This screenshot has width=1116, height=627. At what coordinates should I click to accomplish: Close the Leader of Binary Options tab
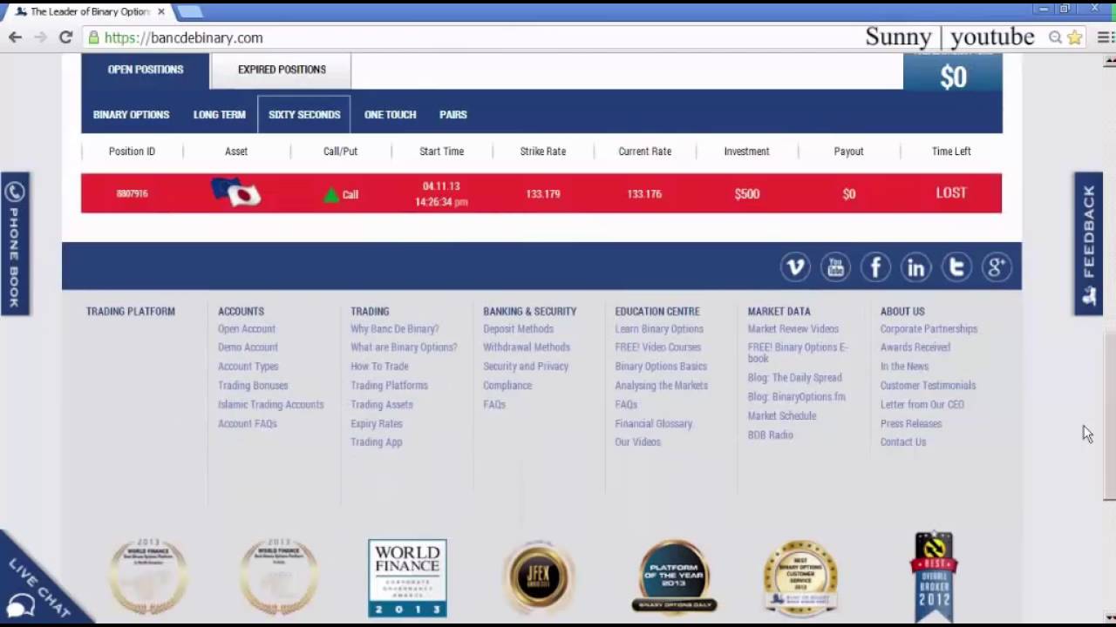coord(161,12)
